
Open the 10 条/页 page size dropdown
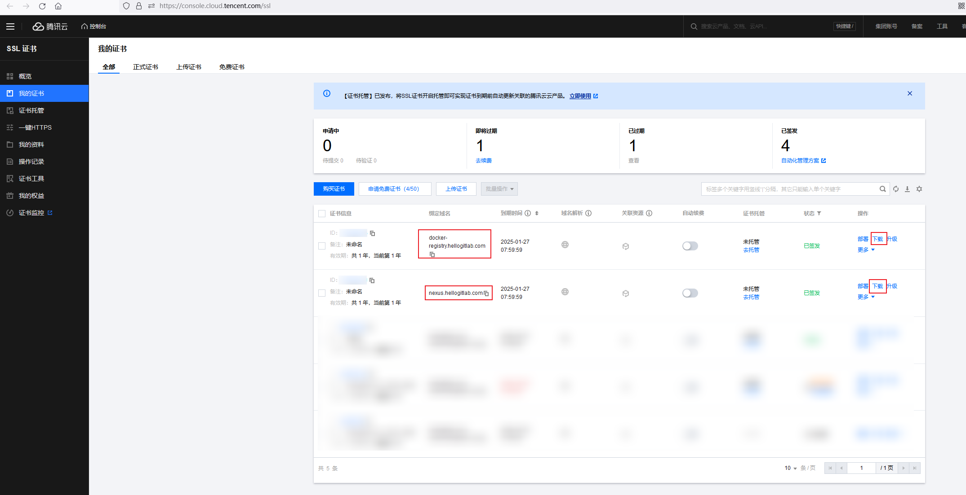click(791, 468)
